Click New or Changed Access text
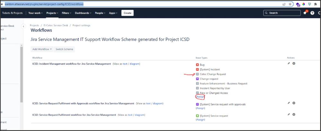Viewport: 321px width, 131px height. [x=214, y=93]
